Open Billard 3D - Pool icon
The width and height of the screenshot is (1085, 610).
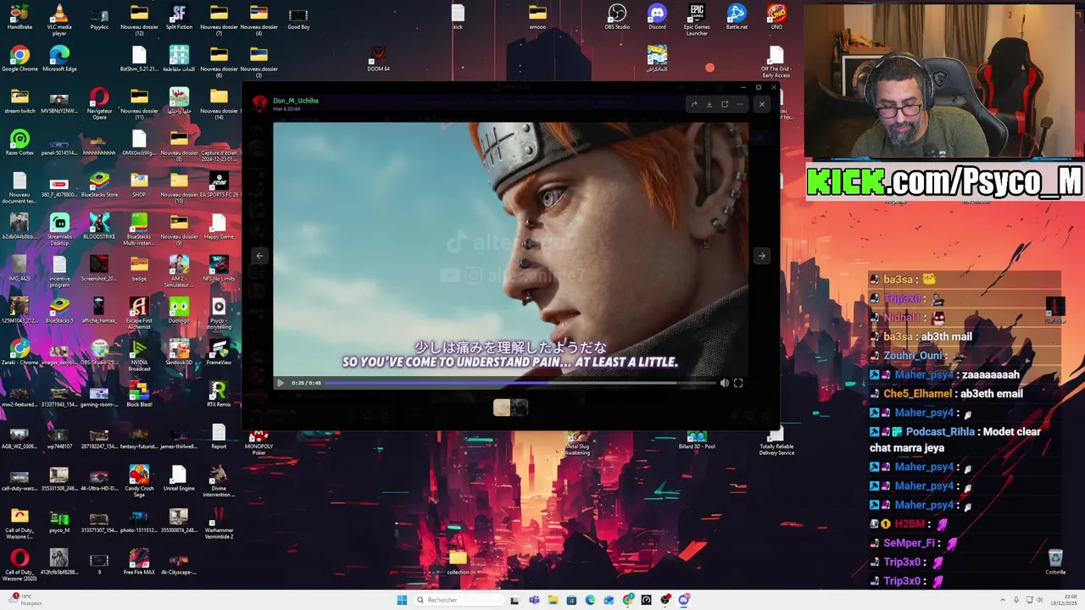[697, 440]
